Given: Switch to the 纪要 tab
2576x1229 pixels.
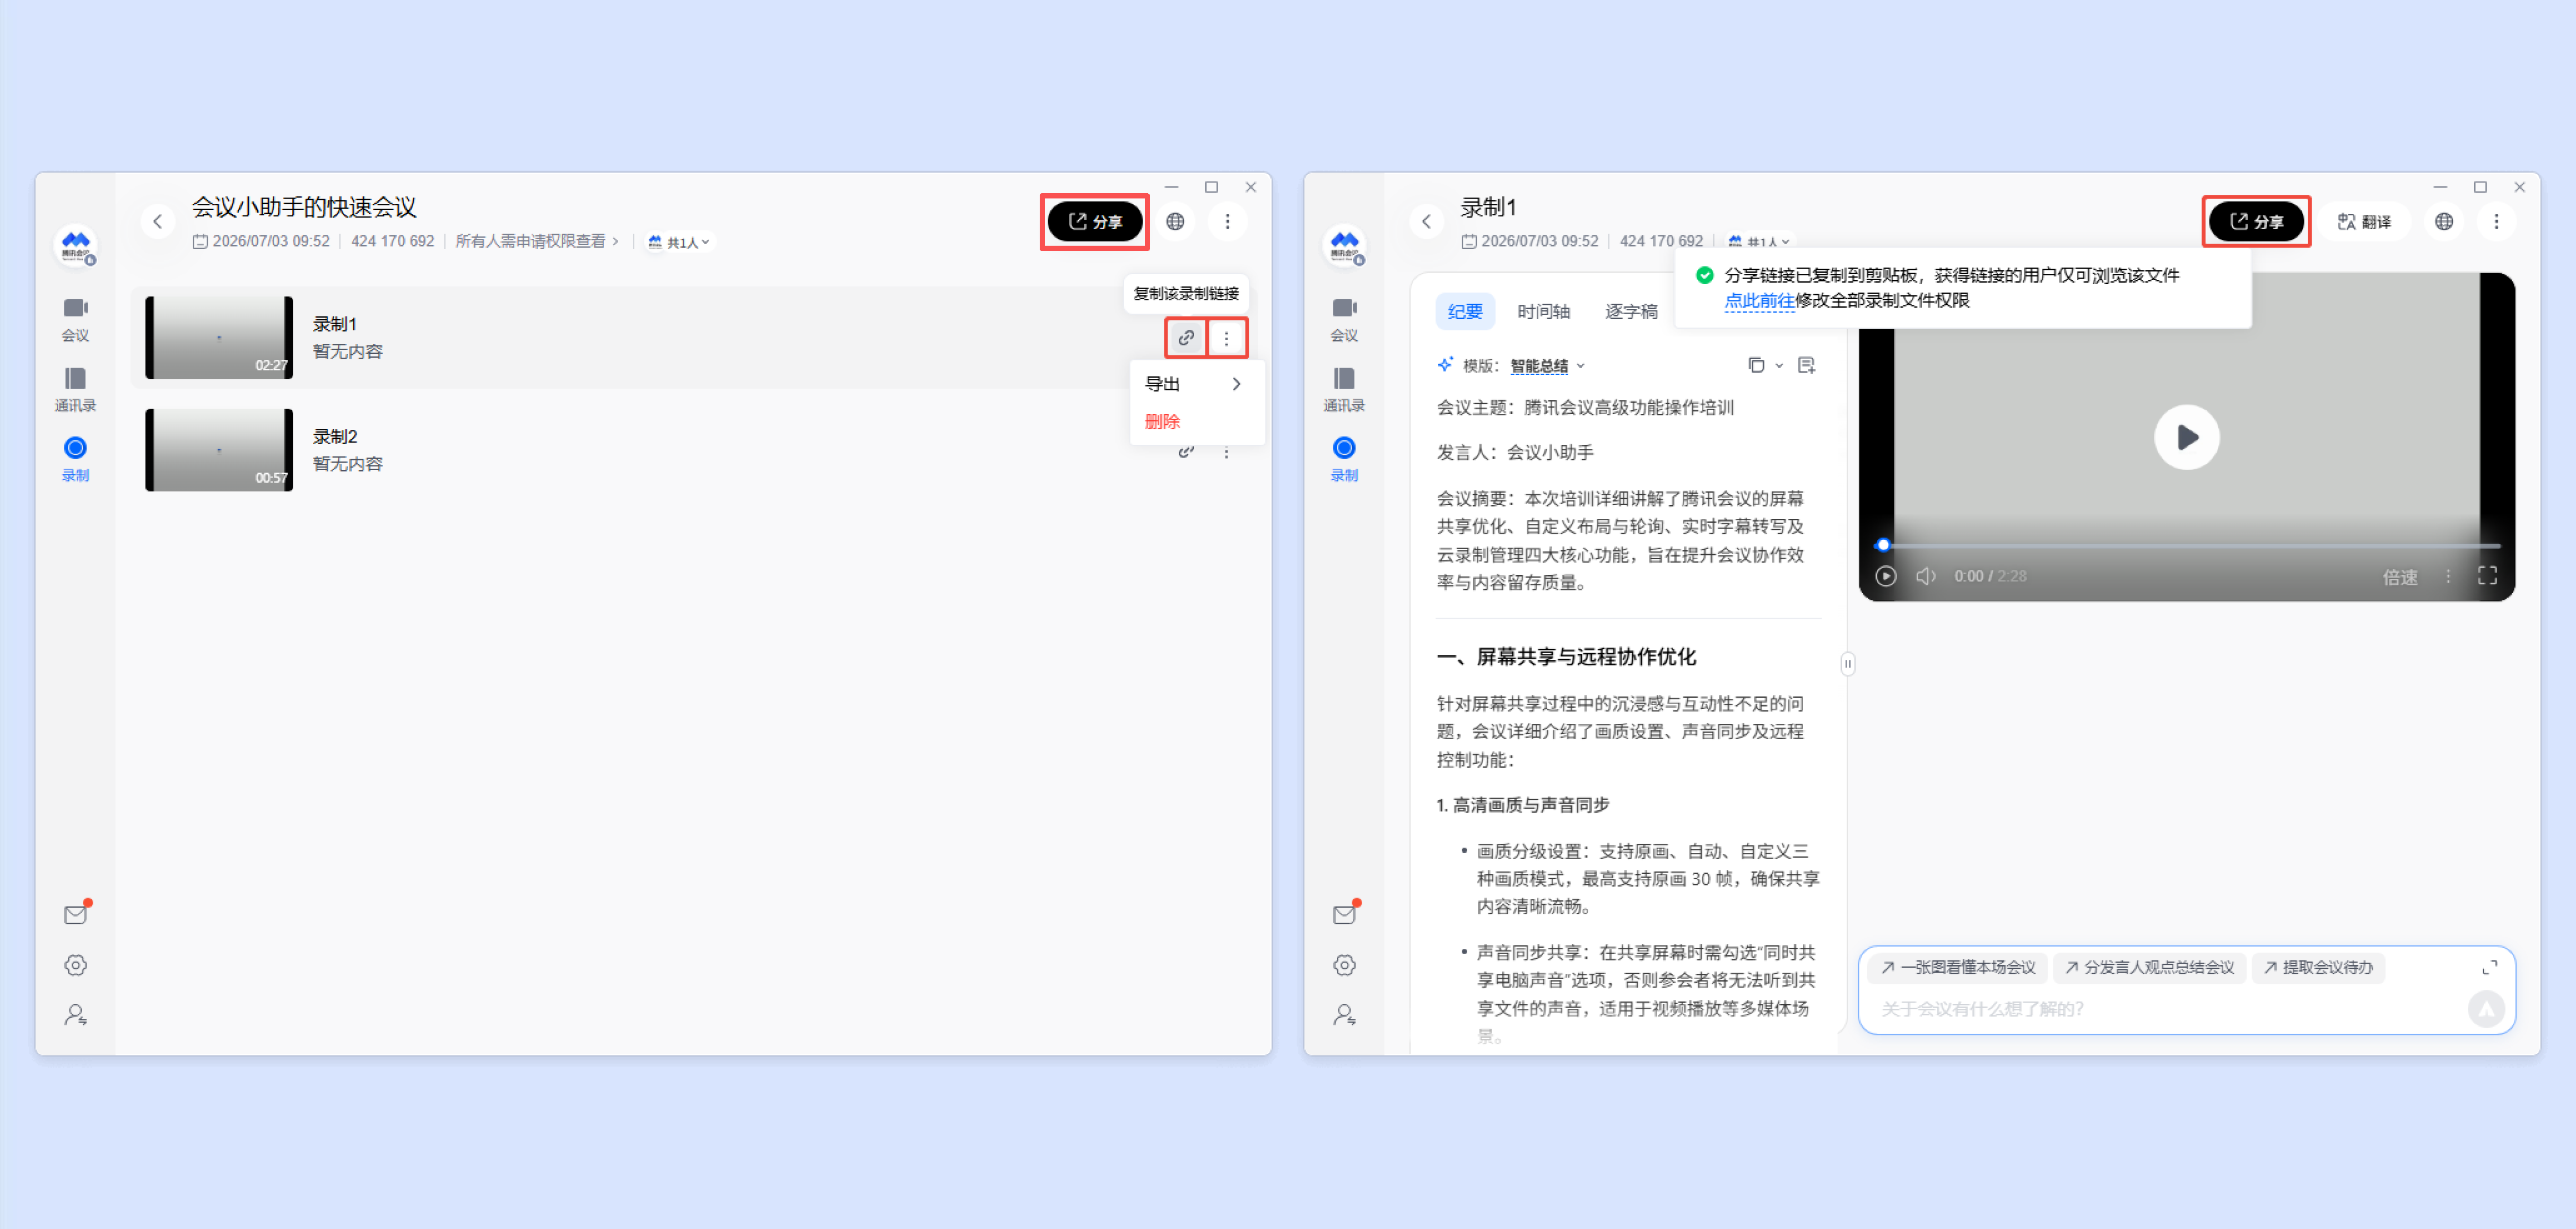Looking at the screenshot, I should pyautogui.click(x=1465, y=311).
